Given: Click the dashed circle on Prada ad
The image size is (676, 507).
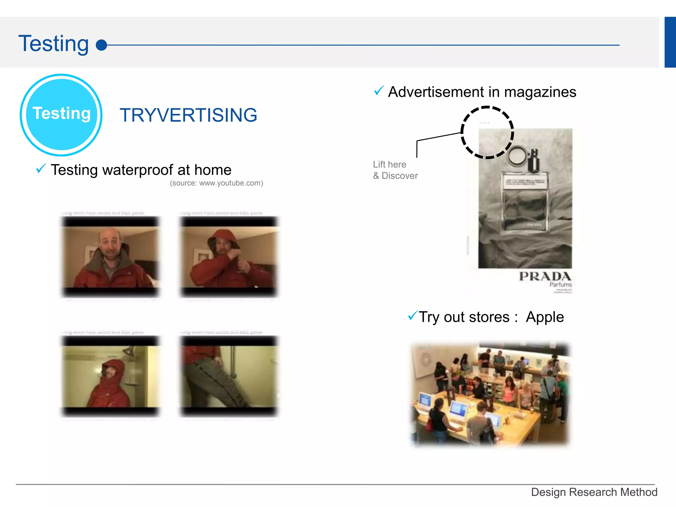Looking at the screenshot, I should 487,132.
